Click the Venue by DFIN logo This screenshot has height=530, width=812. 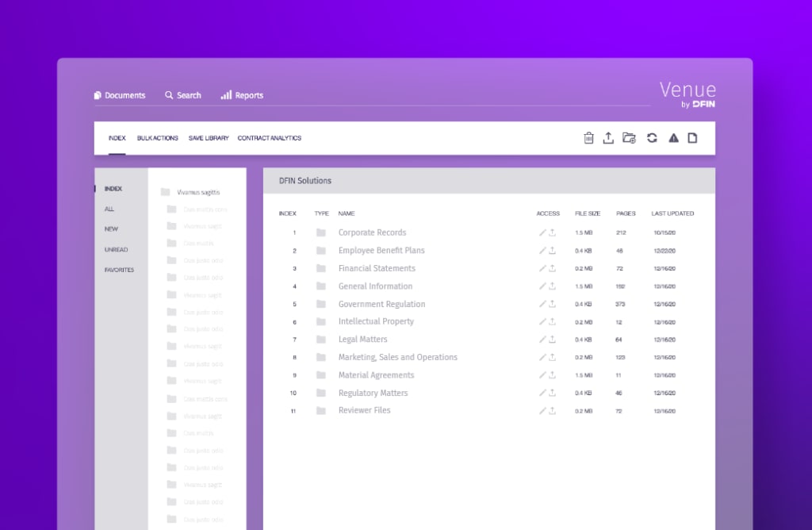(688, 94)
